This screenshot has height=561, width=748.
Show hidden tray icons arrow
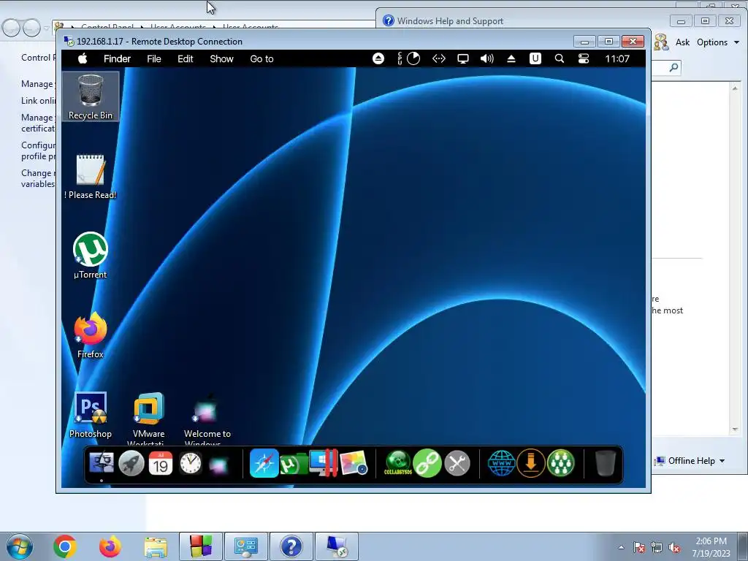click(x=621, y=547)
